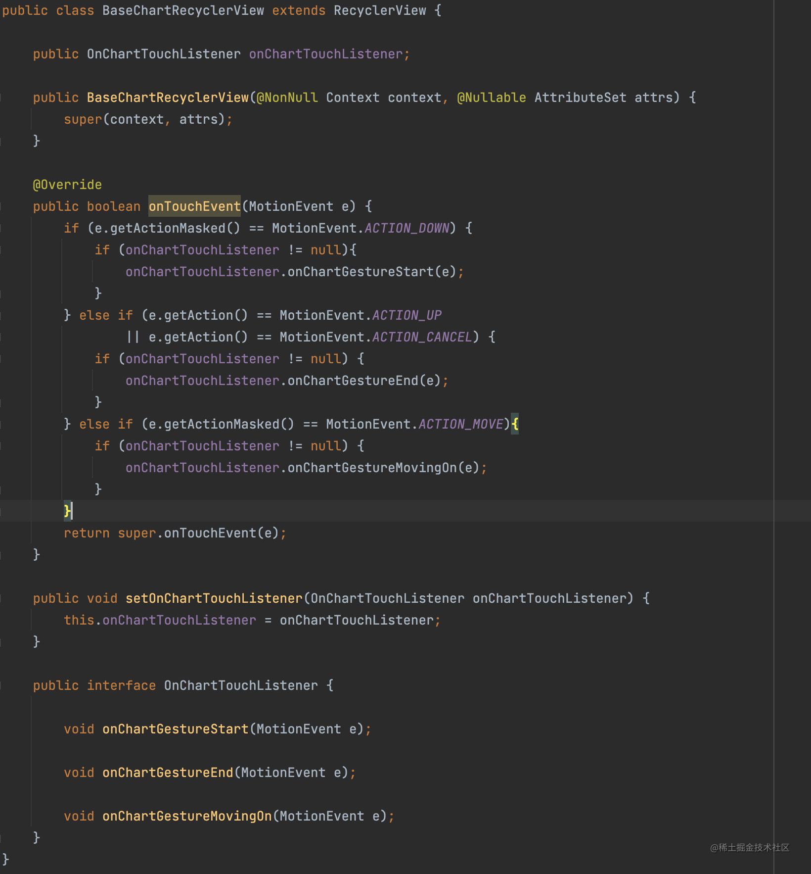Viewport: 811px width, 874px height.
Task: Click the ACTION_UP constant
Action: 407,315
